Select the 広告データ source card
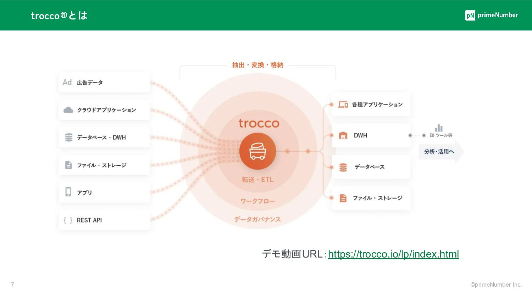Screen dimensions: 532x299 [x=104, y=83]
